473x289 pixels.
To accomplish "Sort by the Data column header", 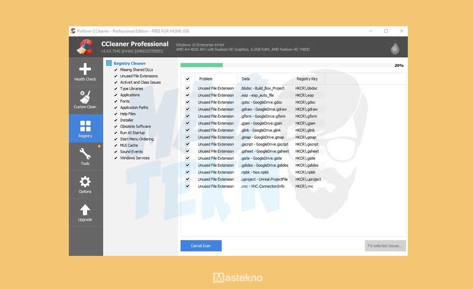I will coord(265,79).
